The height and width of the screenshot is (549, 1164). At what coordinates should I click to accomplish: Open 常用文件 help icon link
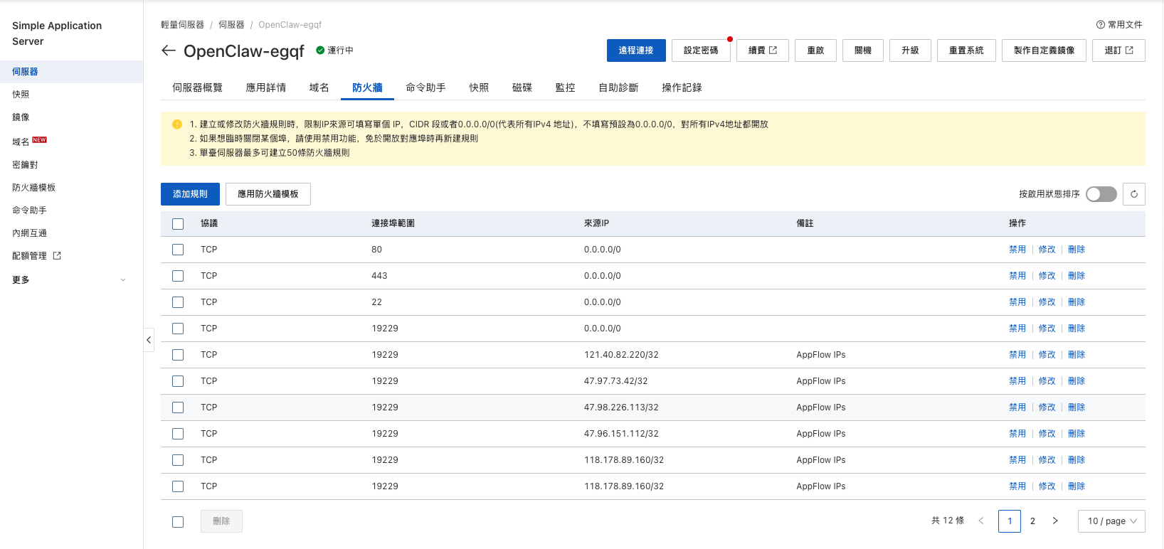(x=1101, y=25)
